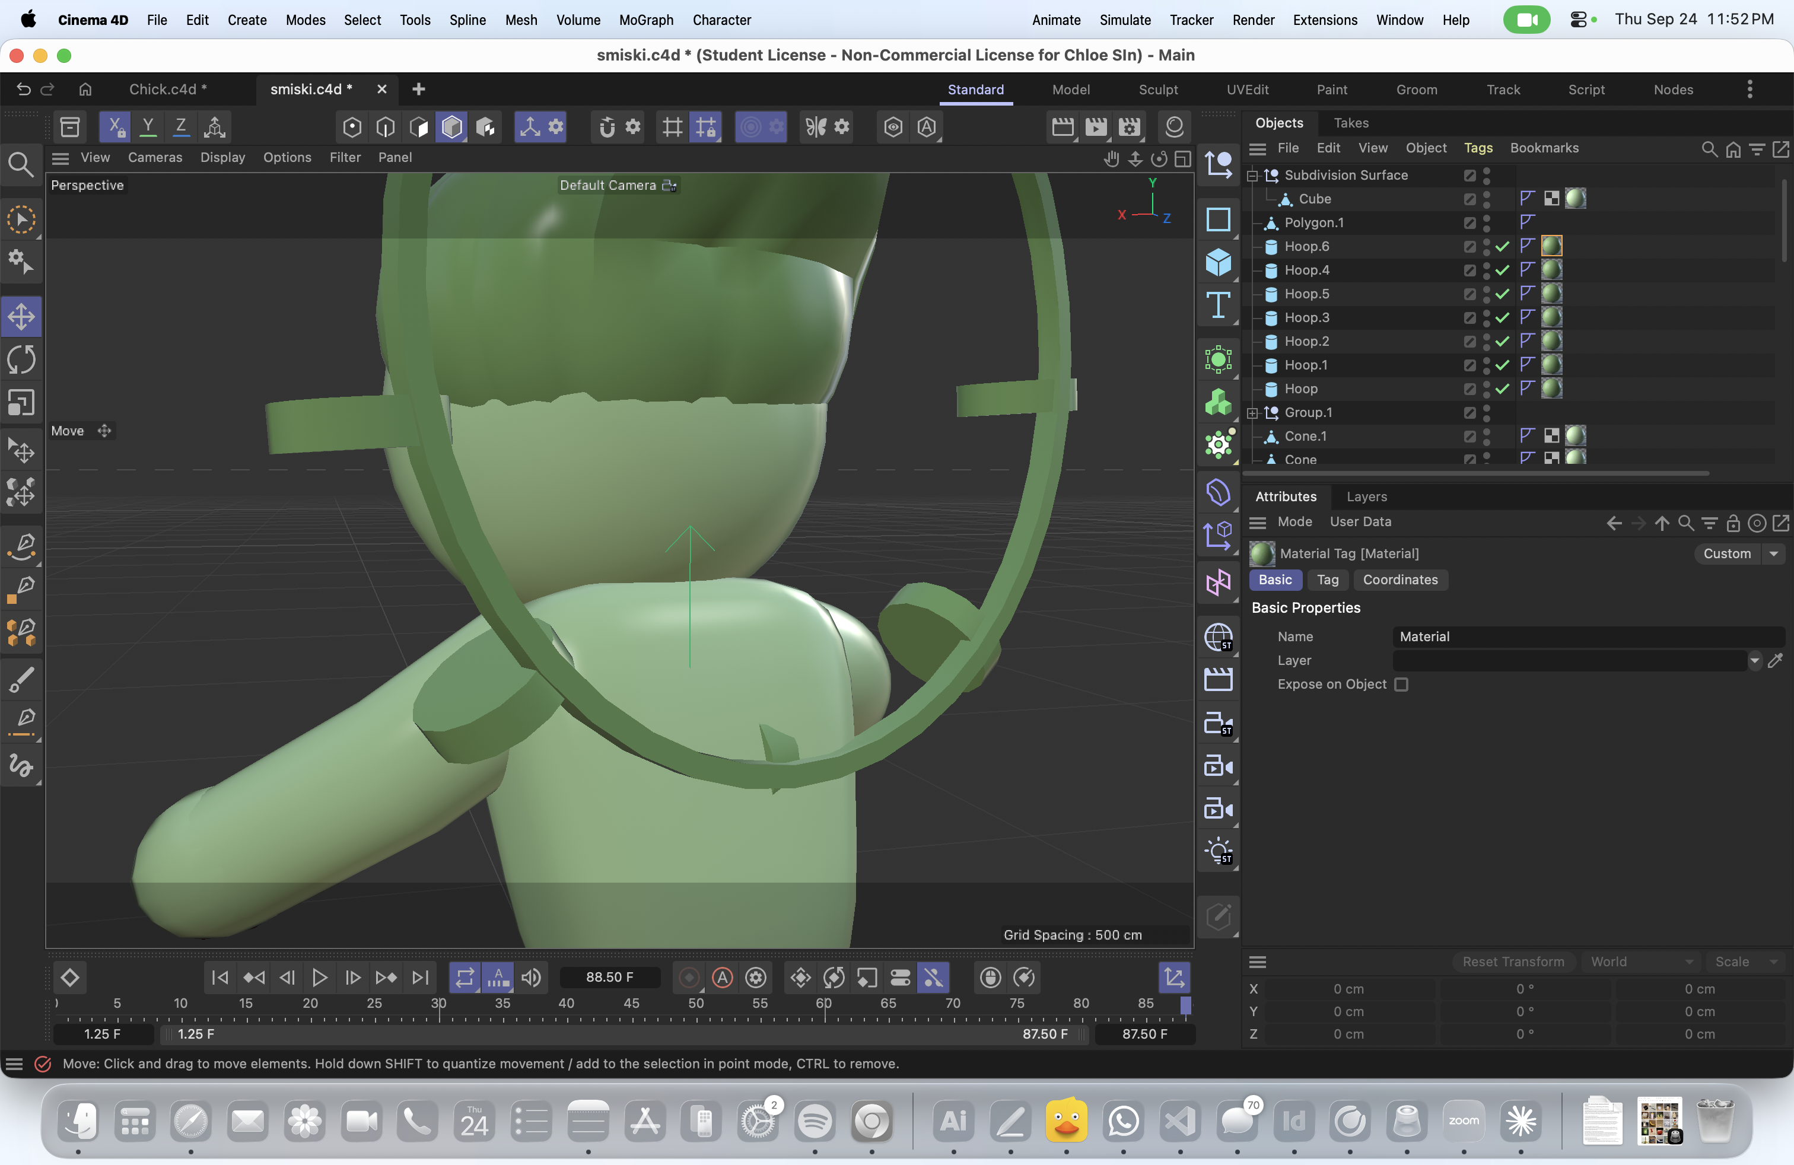Viewport: 1794px width, 1165px height.
Task: Open the Render View clapperboard icon
Action: point(1062,126)
